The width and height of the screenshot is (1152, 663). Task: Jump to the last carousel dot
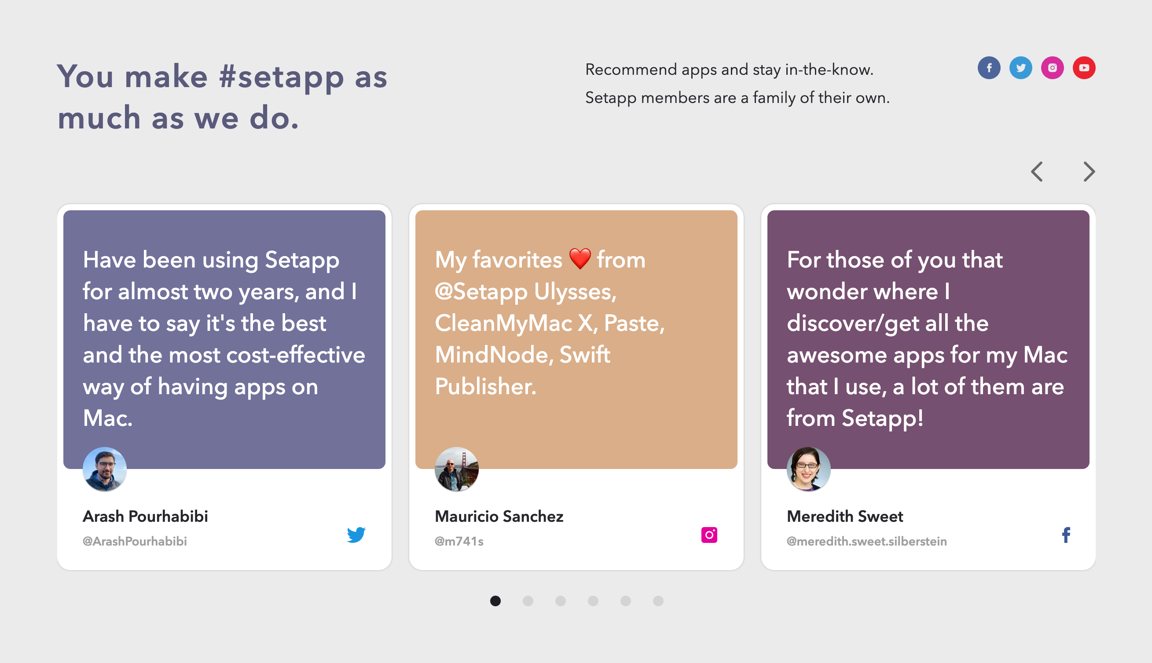click(x=658, y=601)
